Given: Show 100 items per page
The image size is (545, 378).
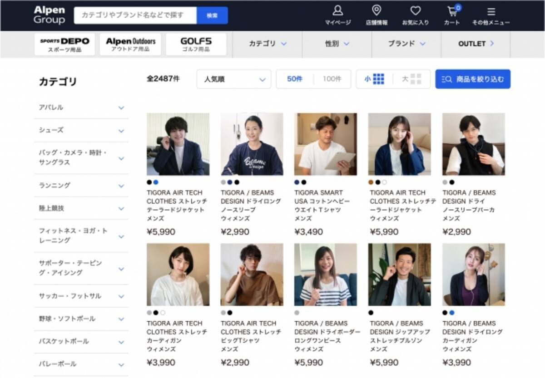Looking at the screenshot, I should (x=332, y=79).
